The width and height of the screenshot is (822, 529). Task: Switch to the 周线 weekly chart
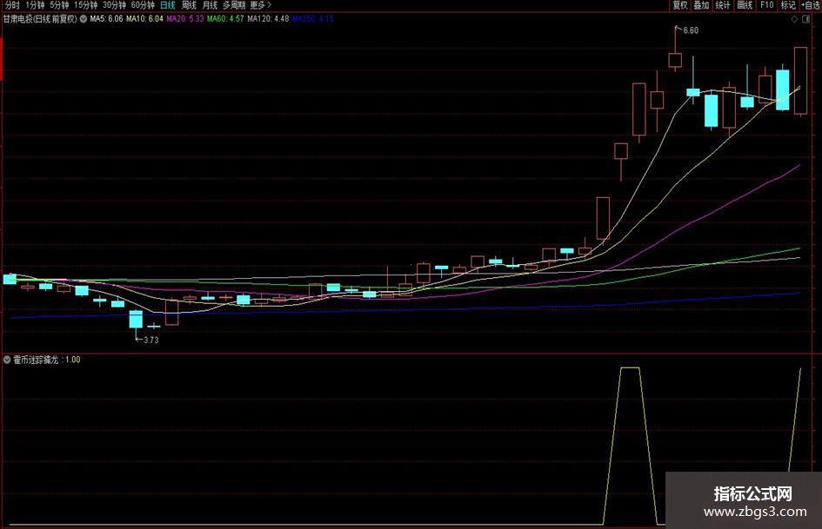189,4
